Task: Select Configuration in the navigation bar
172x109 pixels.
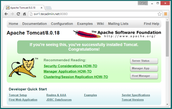Action: [62, 24]
